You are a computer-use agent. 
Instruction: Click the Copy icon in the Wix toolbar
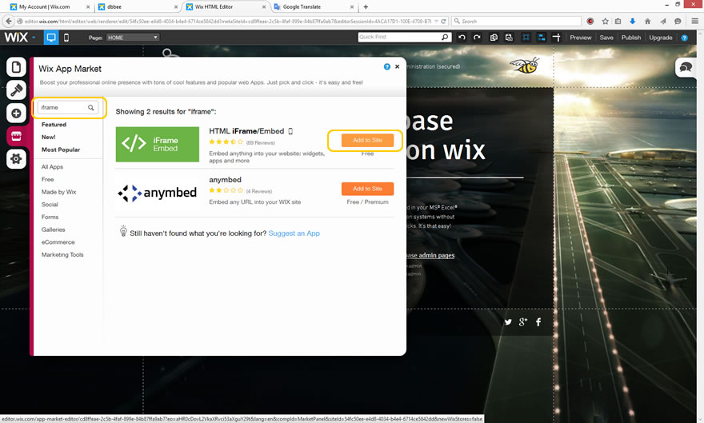pos(494,38)
